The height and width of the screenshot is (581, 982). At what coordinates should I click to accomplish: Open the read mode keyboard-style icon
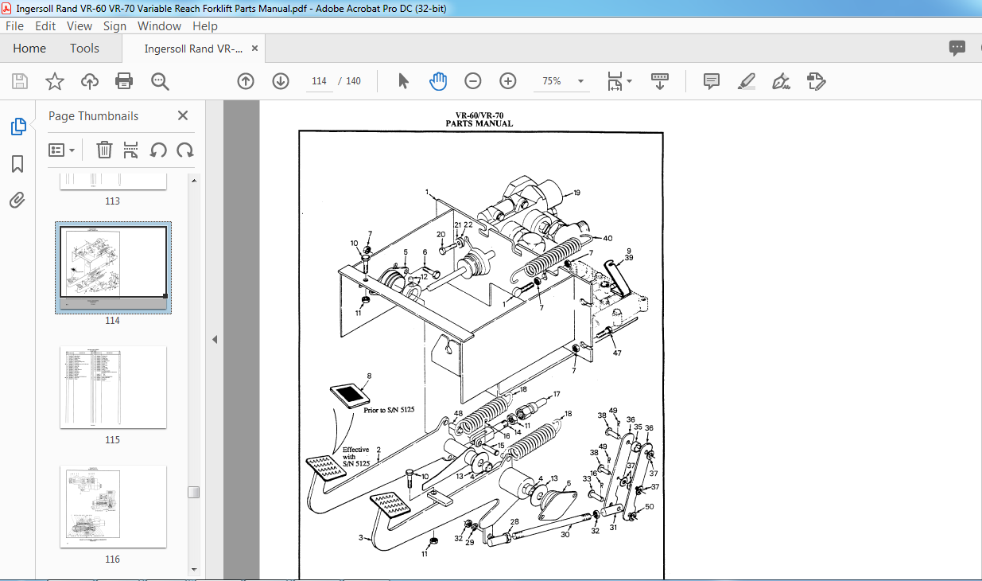click(x=660, y=80)
